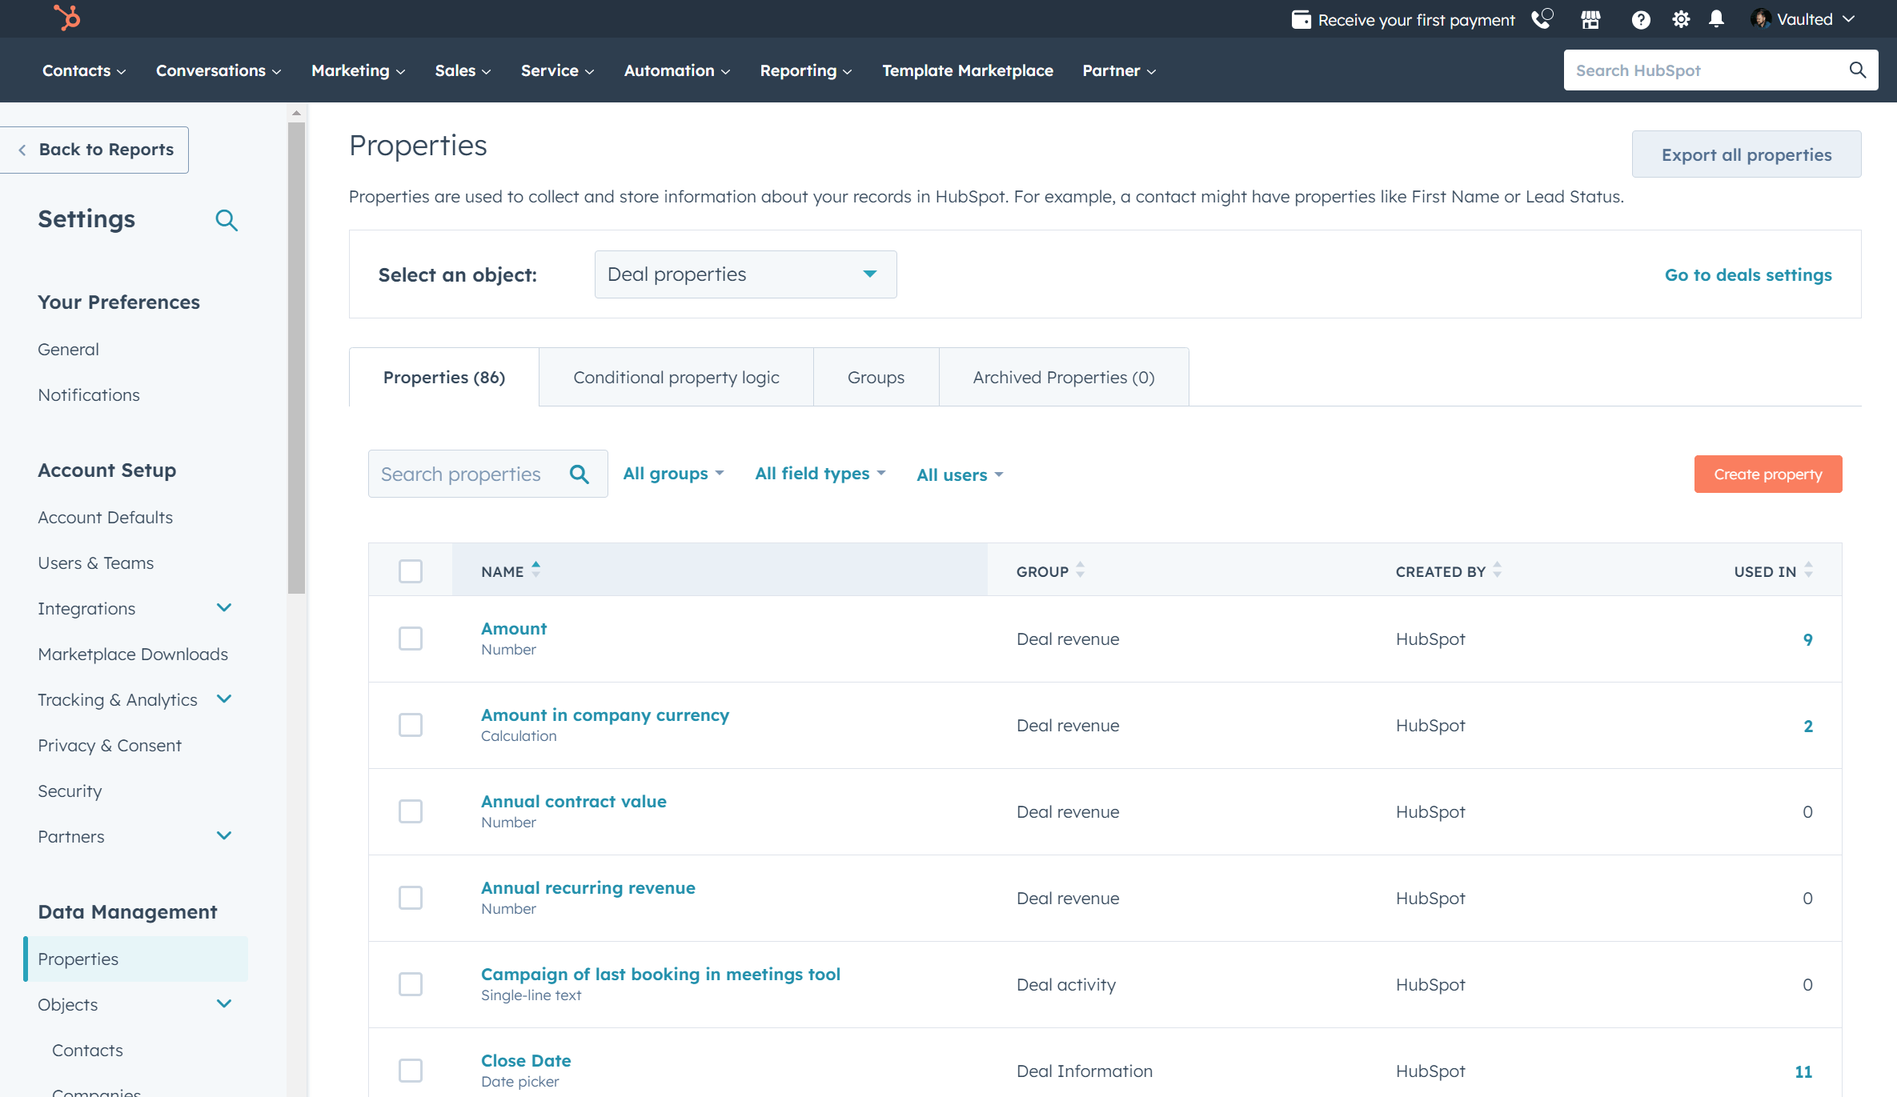
Task: Click the magnifier in the Search HubSpot bar
Action: click(1857, 70)
